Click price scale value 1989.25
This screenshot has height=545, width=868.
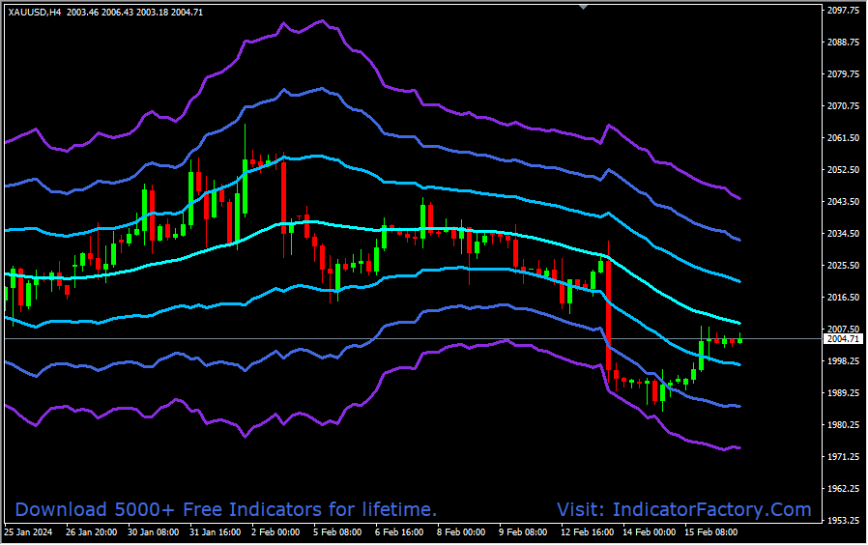[x=843, y=393]
